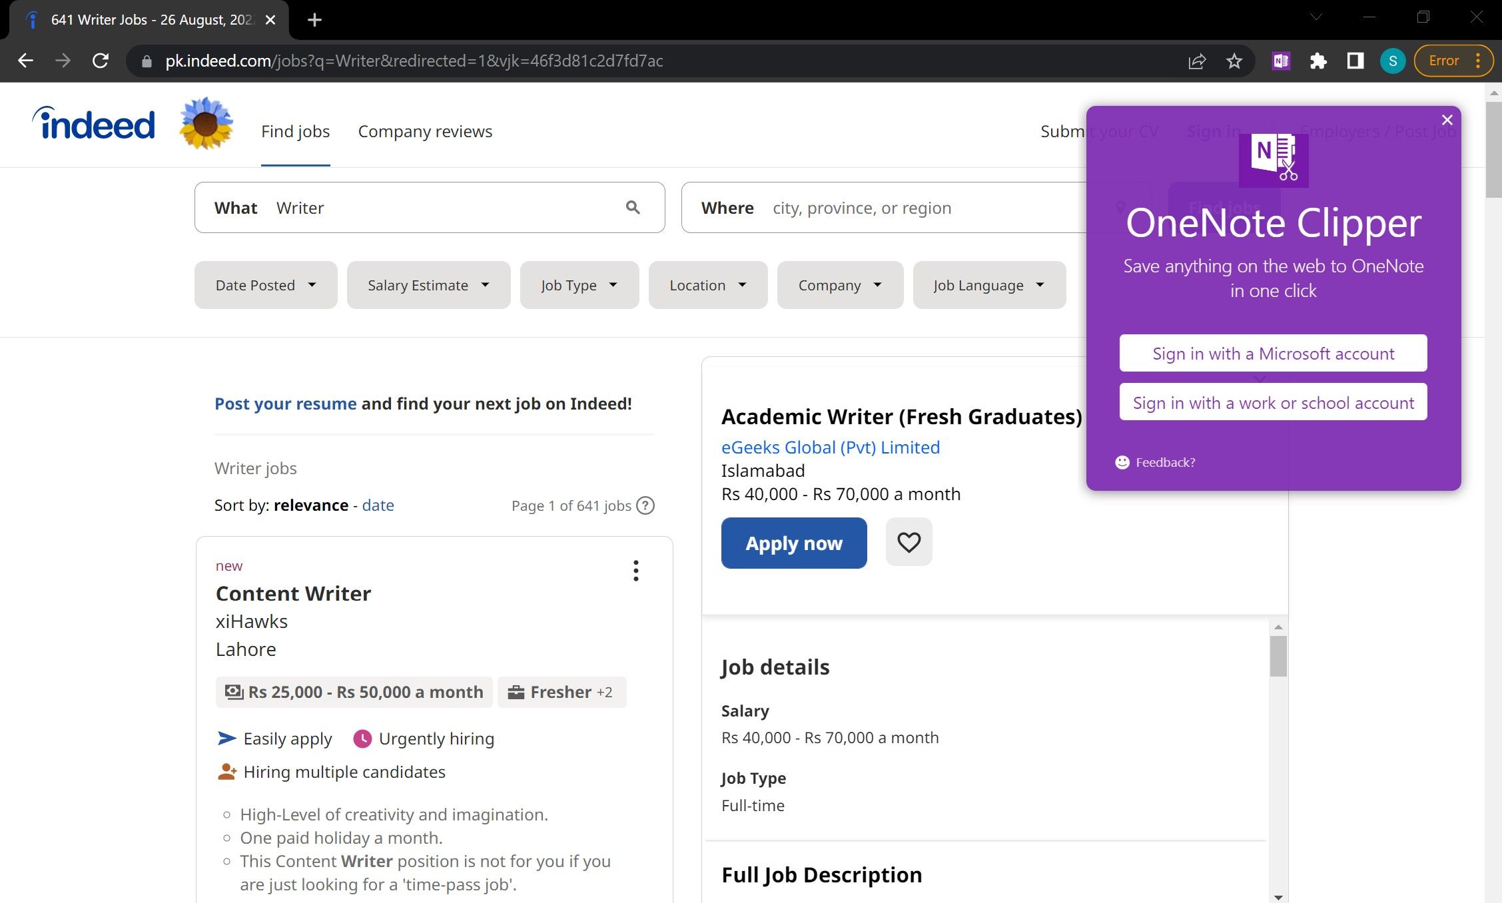This screenshot has width=1502, height=903.
Task: Expand the Job Type filter dropdown
Action: [578, 284]
